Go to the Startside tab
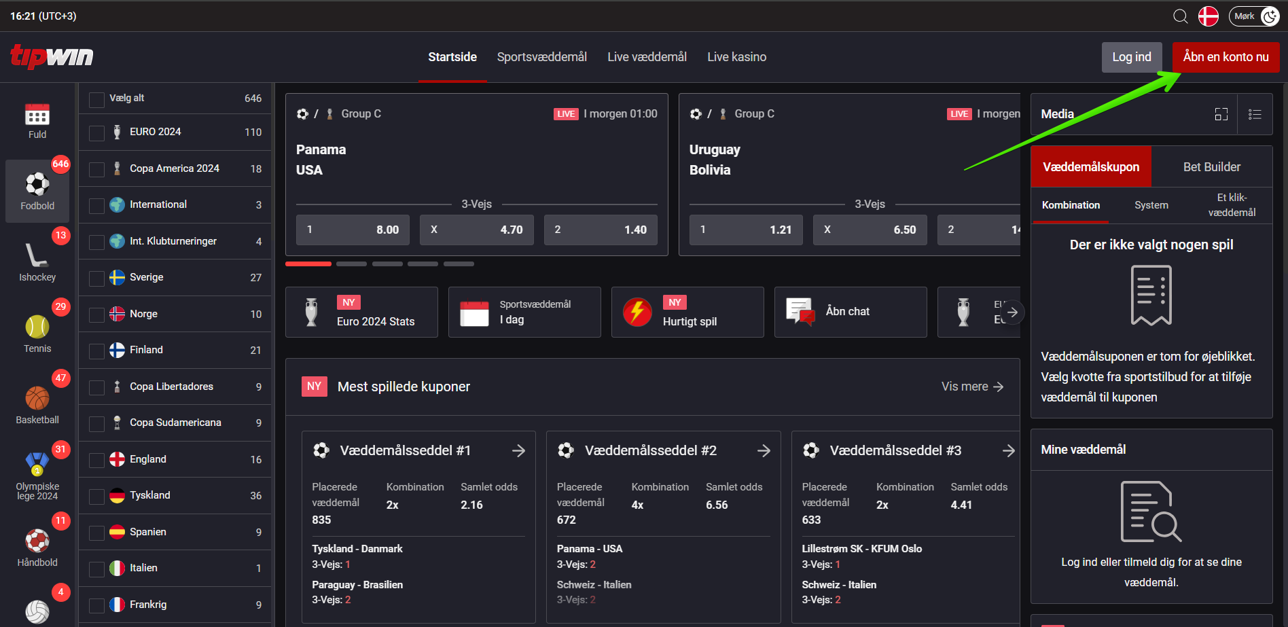Viewport: 1288px width, 627px height. click(x=452, y=57)
